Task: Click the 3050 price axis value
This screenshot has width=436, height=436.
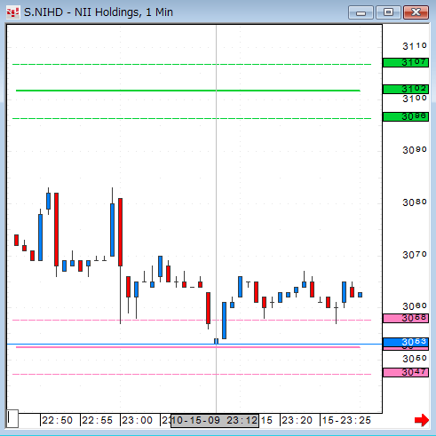Action: (x=415, y=359)
